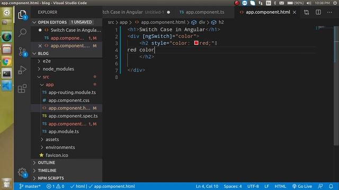Click the master branch indicator

click(x=30, y=186)
